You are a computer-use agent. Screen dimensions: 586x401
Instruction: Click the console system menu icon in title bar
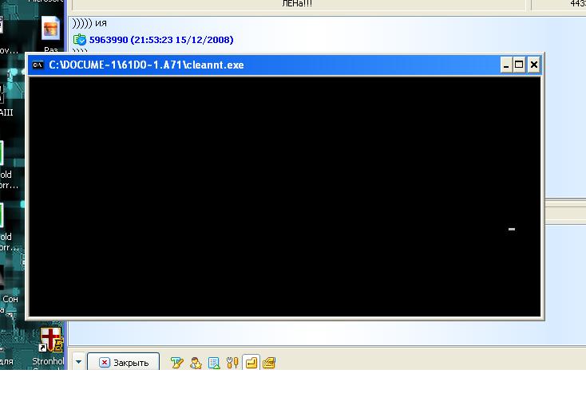[38, 65]
